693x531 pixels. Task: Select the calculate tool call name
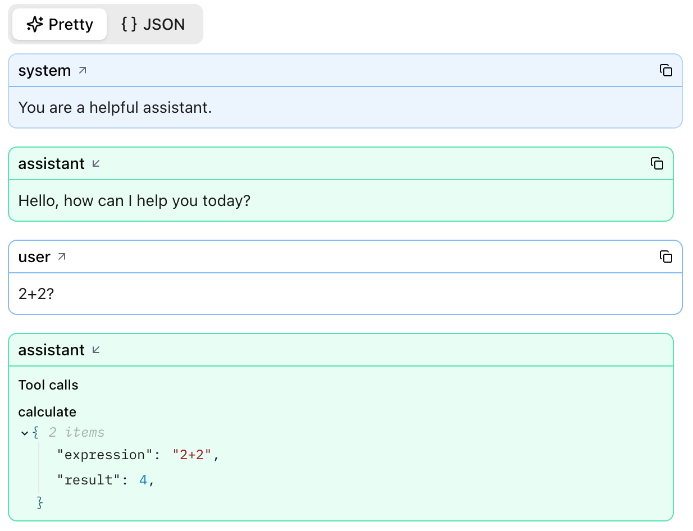point(47,411)
